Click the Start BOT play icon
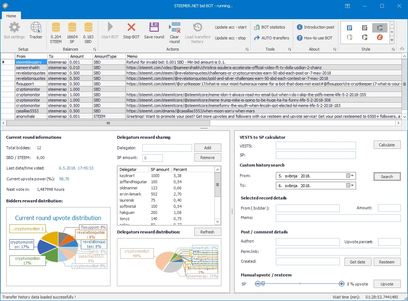The image size is (408, 301). pos(110,27)
